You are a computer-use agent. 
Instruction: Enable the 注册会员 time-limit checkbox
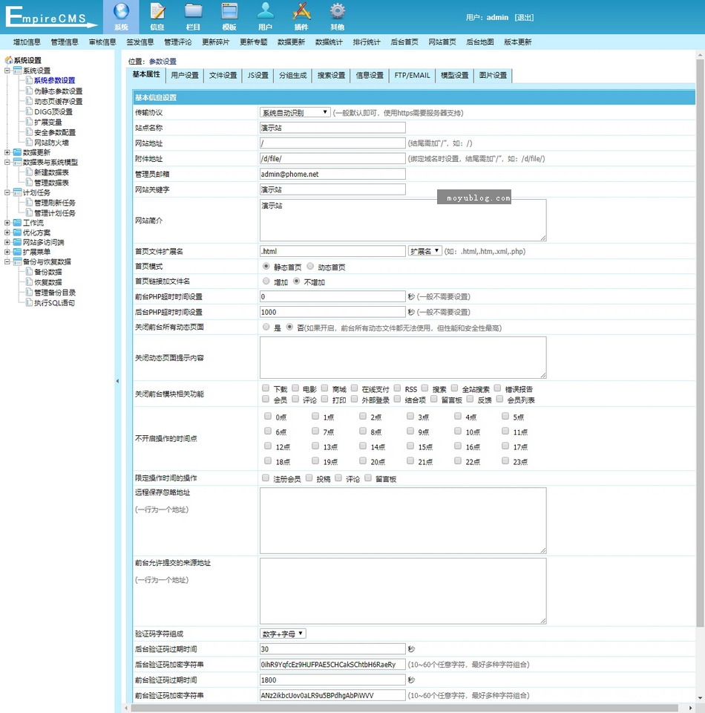pyautogui.click(x=266, y=478)
